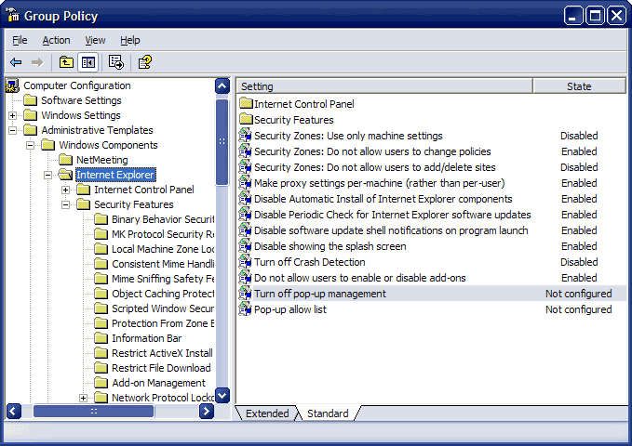
Task: Click the tree horizontal scrollbar right arrow
Action: [x=207, y=411]
